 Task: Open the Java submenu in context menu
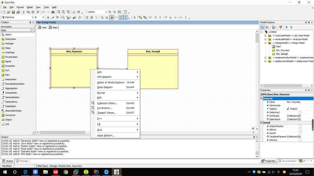click(115, 130)
